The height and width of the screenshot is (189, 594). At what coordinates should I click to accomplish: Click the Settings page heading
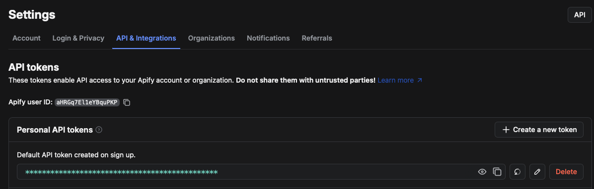(32, 15)
